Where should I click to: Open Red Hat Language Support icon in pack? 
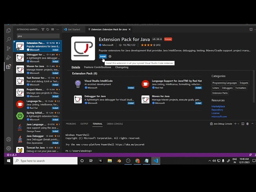(x=145, y=84)
